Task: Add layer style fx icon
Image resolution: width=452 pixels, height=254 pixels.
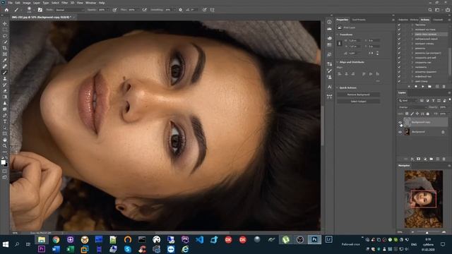Action: pyautogui.click(x=412, y=159)
